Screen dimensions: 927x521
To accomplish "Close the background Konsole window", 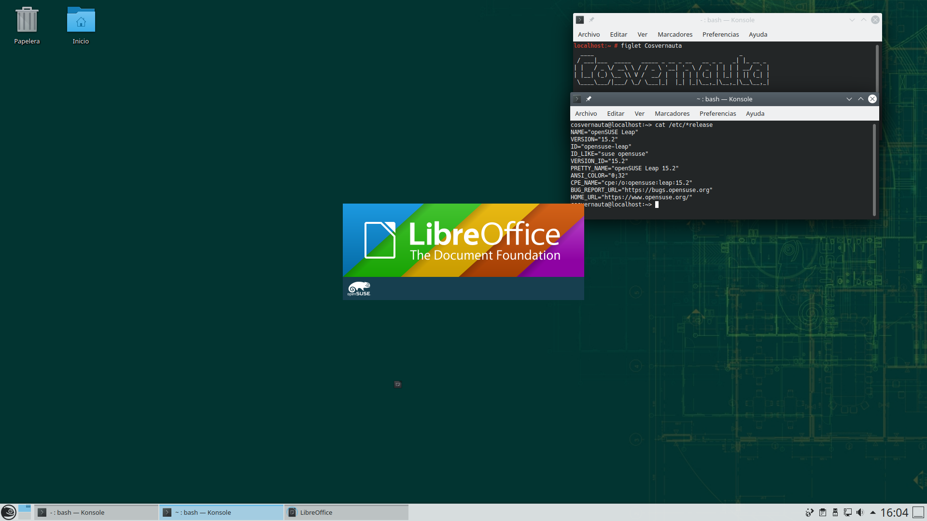I will coord(875,20).
